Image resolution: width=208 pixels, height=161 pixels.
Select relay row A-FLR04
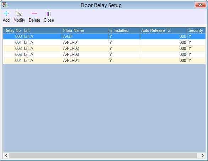104,61
